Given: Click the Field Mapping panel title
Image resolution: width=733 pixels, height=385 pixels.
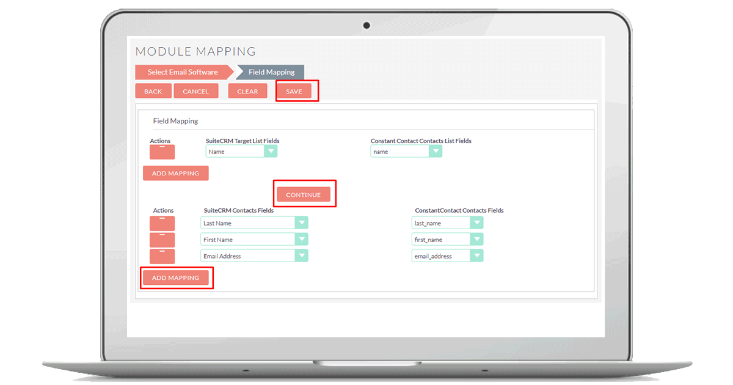Looking at the screenshot, I should 175,121.
